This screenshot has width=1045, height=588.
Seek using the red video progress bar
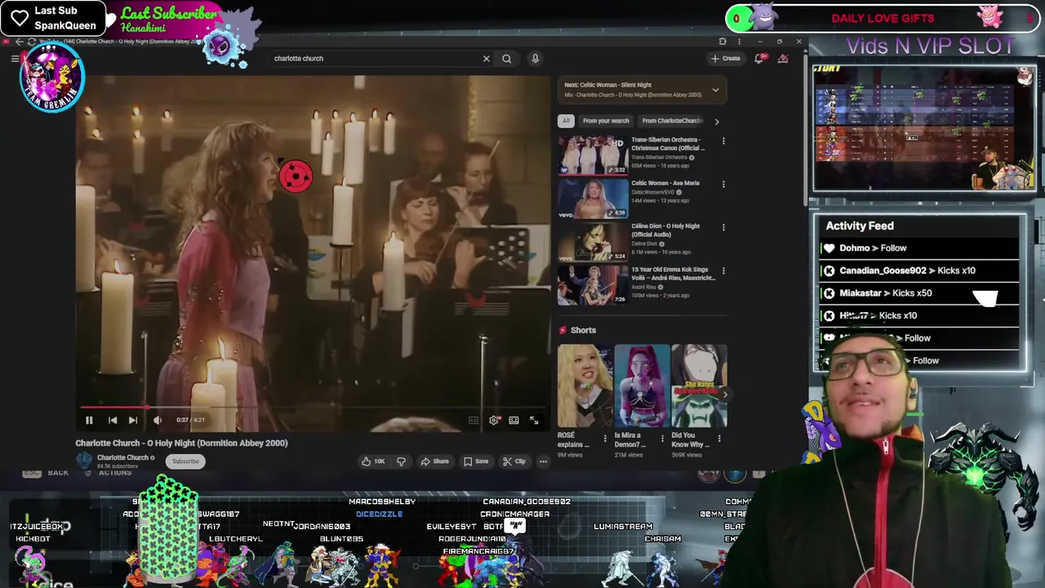314,407
